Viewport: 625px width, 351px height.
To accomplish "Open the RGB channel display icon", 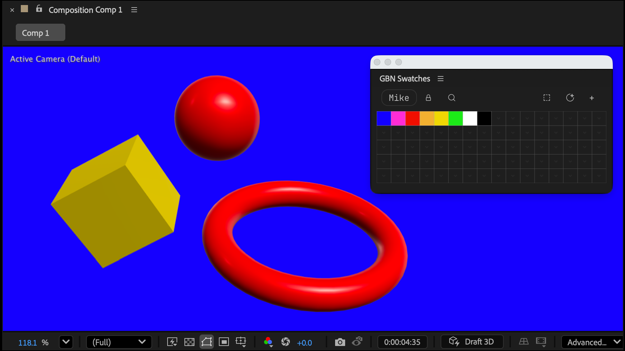I will point(268,342).
